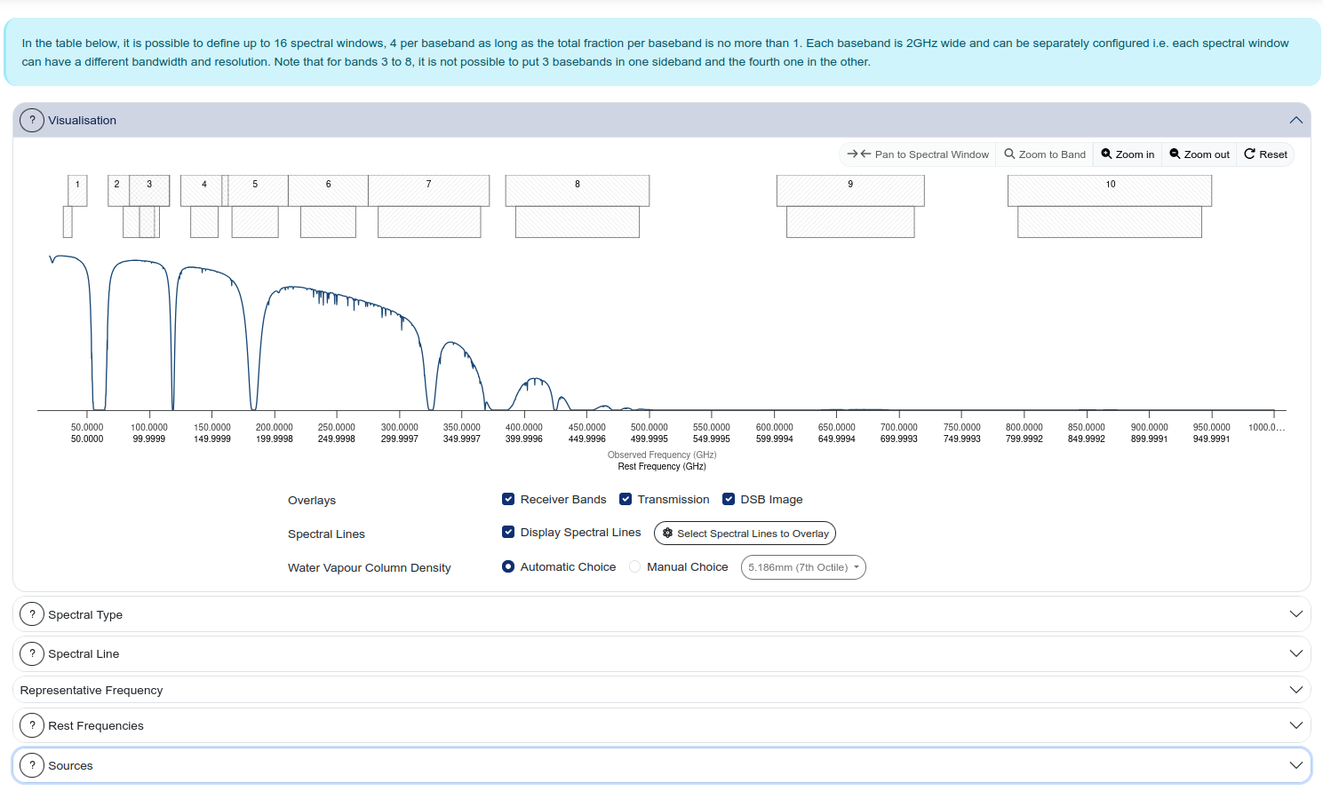Expand the Representative Frequency section
Screen dimensions: 1323x791
(1295, 690)
